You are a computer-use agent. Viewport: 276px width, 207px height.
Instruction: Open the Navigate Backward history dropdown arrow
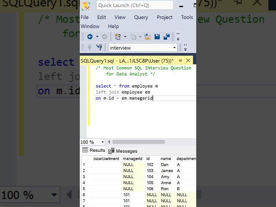click(97, 37)
